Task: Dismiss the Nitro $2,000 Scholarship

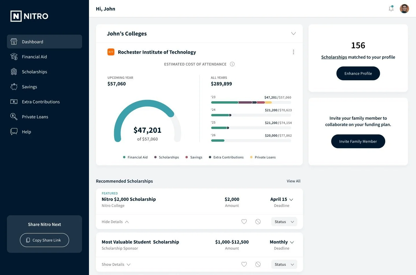Action: click(x=258, y=222)
